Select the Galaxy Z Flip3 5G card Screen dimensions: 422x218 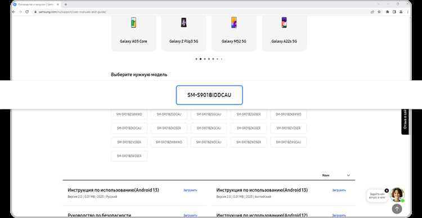pos(184,33)
